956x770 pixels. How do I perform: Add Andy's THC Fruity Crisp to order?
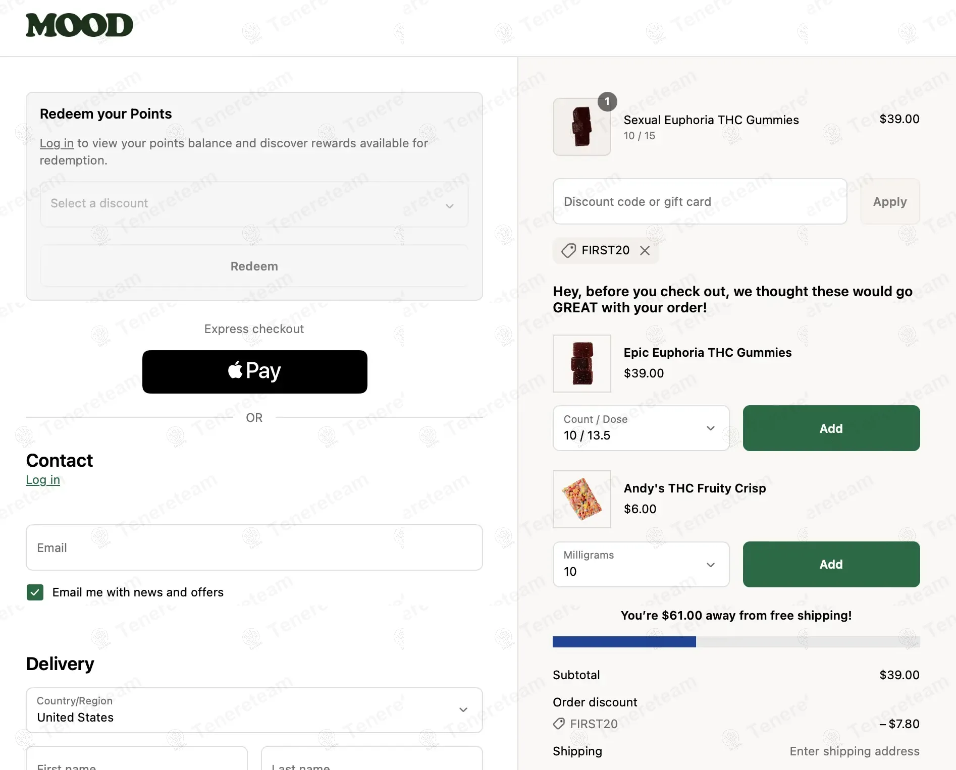pyautogui.click(x=831, y=564)
